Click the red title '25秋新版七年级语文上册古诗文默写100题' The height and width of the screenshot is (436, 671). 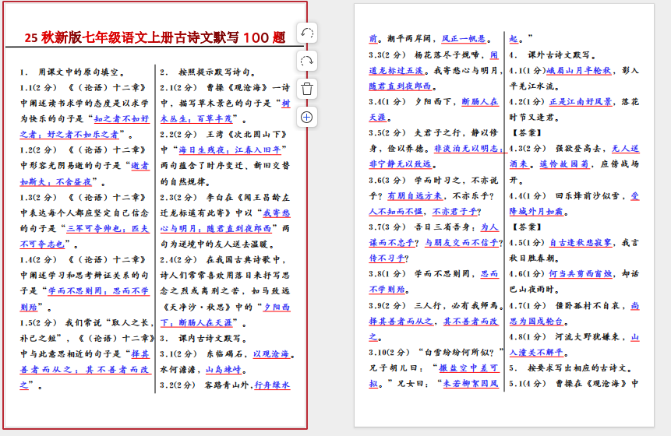click(154, 37)
